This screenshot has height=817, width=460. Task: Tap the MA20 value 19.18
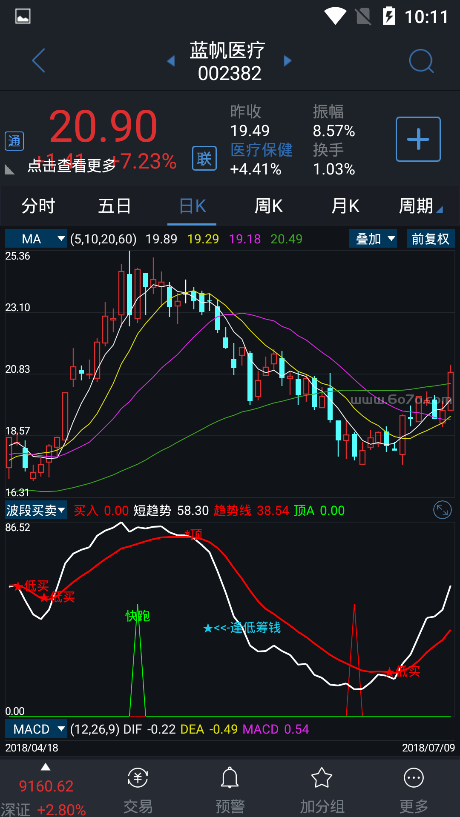[245, 239]
